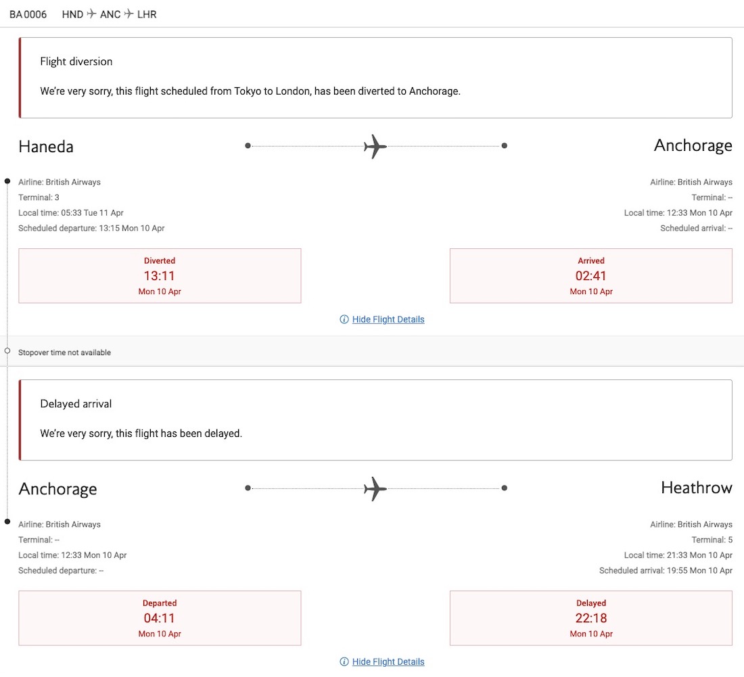Click the Anchorage departure timeline dot
Viewport: 744px width, 677px height.
[x=7, y=521]
